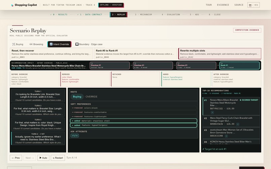The width and height of the screenshot is (271, 169).
Task: Click the Added summary box
Action: click(x=186, y=79)
